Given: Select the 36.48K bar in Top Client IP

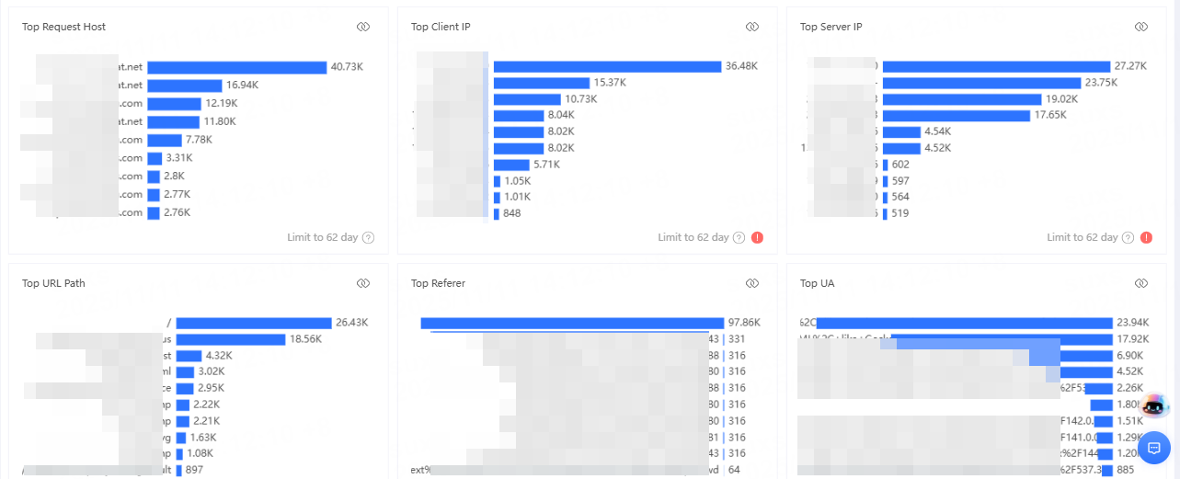Looking at the screenshot, I should tap(607, 66).
